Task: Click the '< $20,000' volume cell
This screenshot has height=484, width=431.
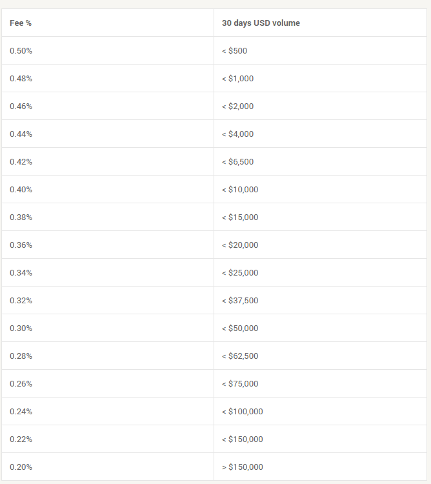Action: pyautogui.click(x=320, y=245)
